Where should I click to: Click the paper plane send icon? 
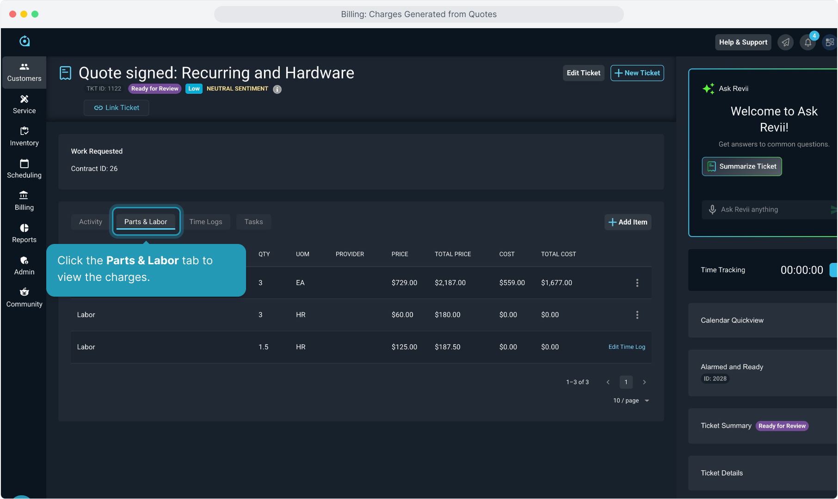coord(785,43)
